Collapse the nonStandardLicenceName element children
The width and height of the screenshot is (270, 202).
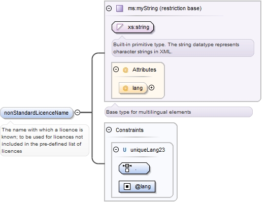point(78,113)
